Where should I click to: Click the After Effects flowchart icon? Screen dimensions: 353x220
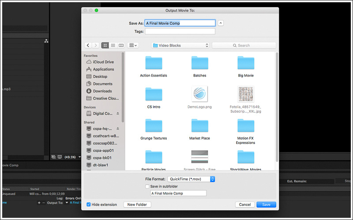(46, 41)
